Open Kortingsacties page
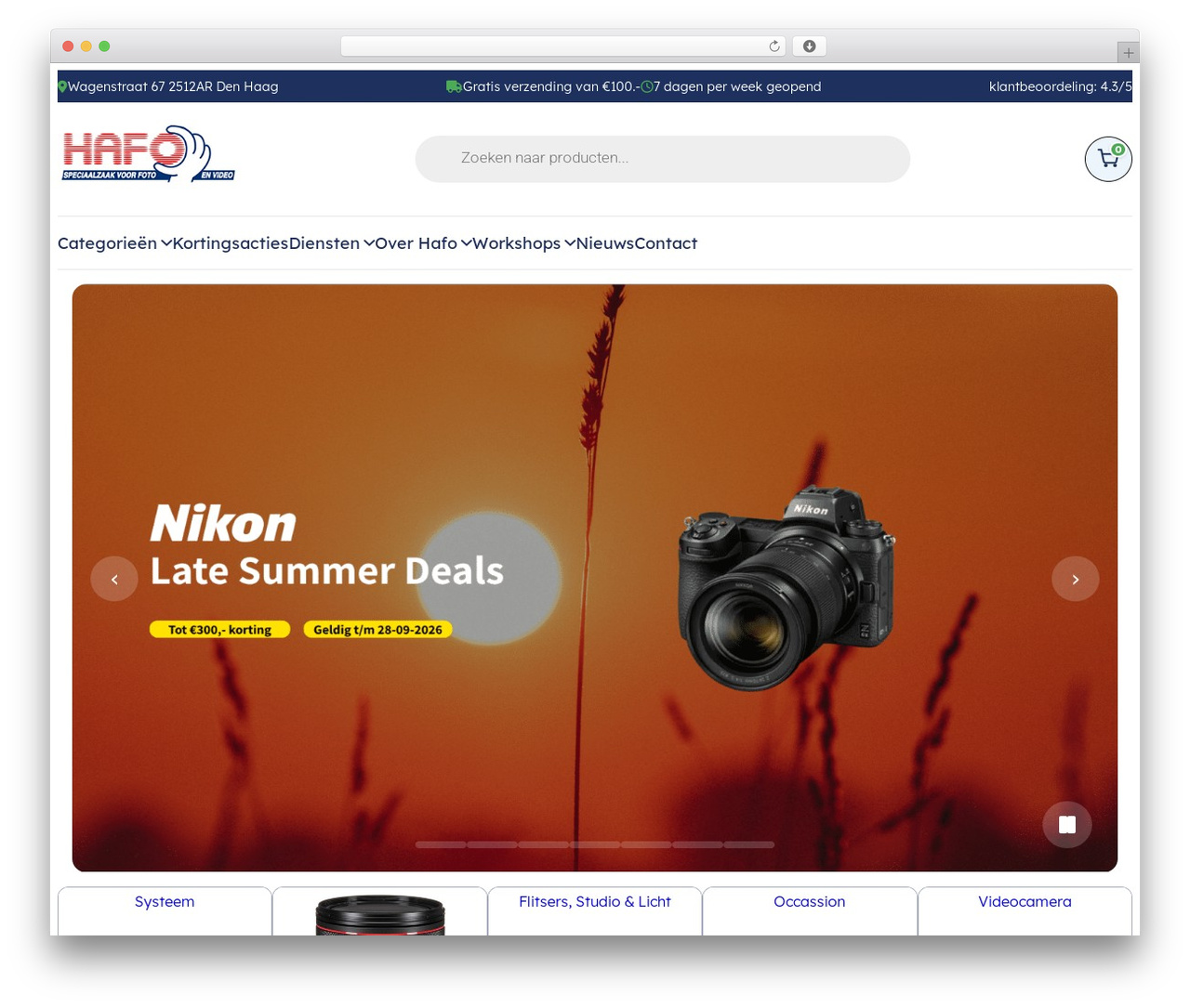1190x1007 pixels. [x=231, y=243]
